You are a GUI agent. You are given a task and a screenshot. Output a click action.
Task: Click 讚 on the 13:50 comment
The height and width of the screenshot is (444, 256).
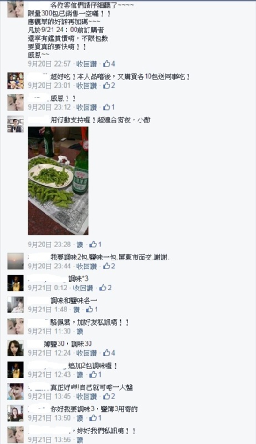click(80, 418)
